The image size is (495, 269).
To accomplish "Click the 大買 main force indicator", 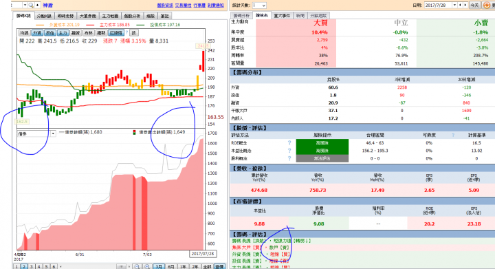I will tap(320, 23).
